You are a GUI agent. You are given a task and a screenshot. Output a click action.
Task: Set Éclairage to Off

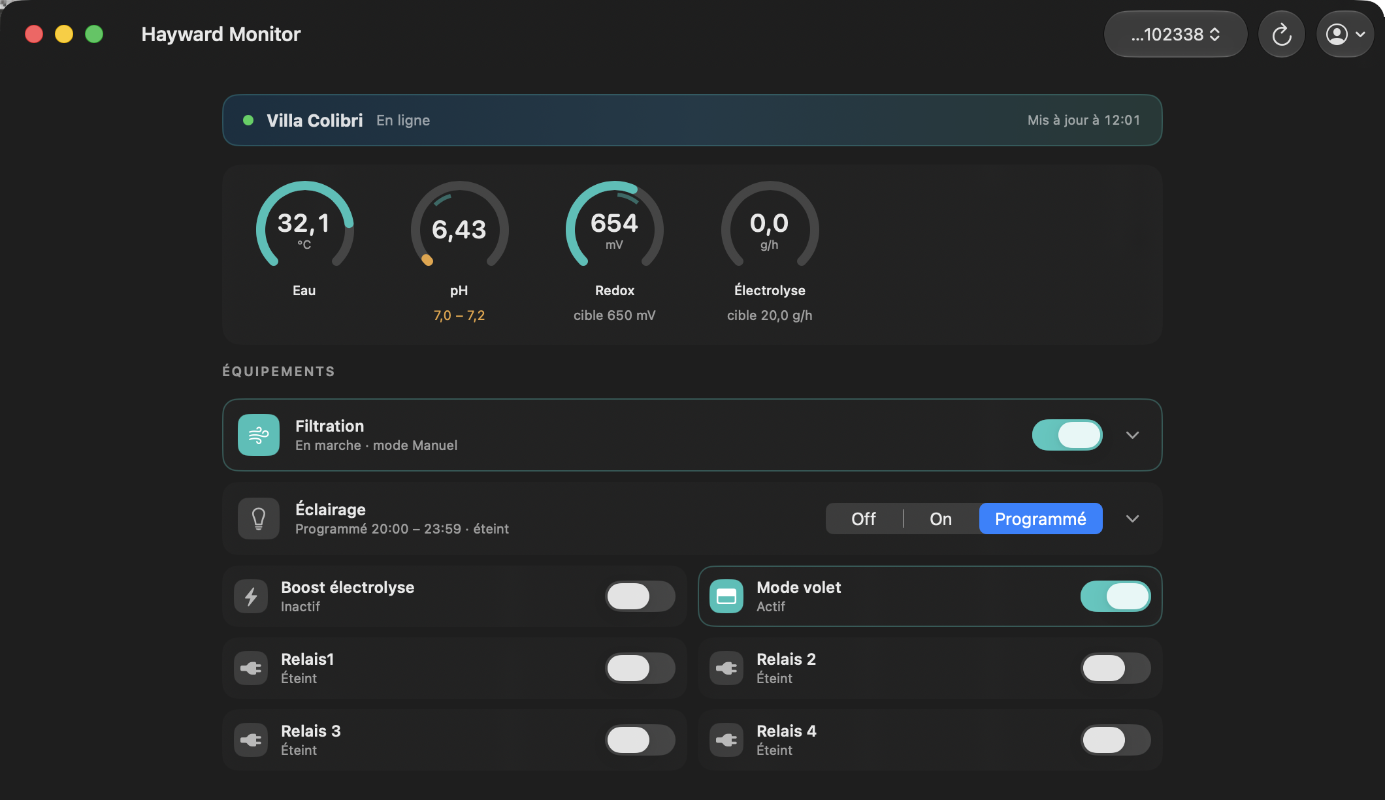[x=864, y=519]
